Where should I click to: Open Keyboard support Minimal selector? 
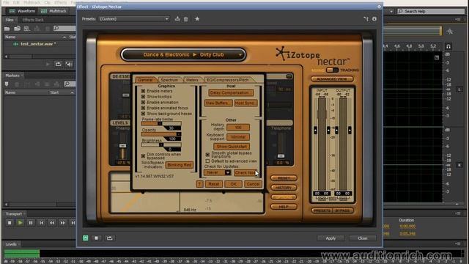tap(238, 137)
